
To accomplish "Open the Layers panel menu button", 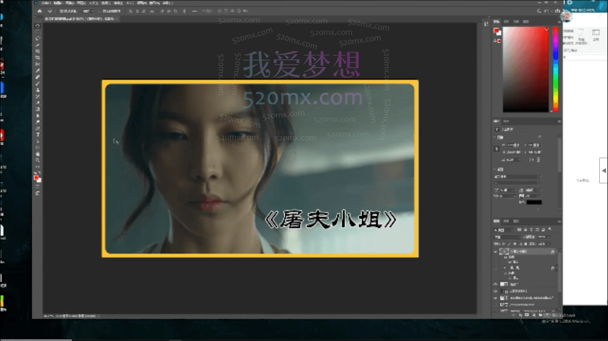I will (x=559, y=221).
